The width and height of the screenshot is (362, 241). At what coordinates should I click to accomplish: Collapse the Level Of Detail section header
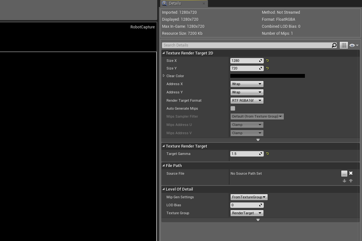point(163,189)
